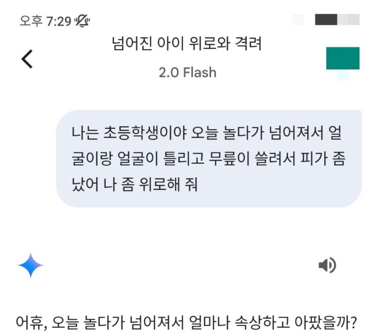This screenshot has height=335, width=377.
Task: Tap the faded icon left of the battery
Action: click(x=298, y=19)
